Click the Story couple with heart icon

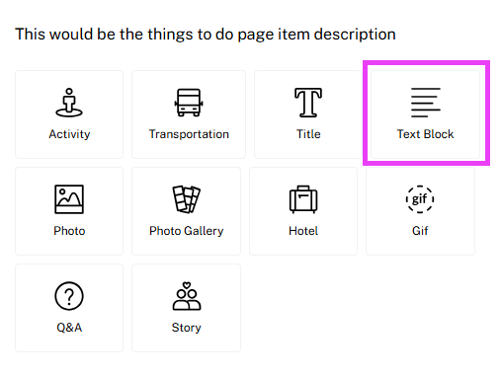(x=187, y=296)
